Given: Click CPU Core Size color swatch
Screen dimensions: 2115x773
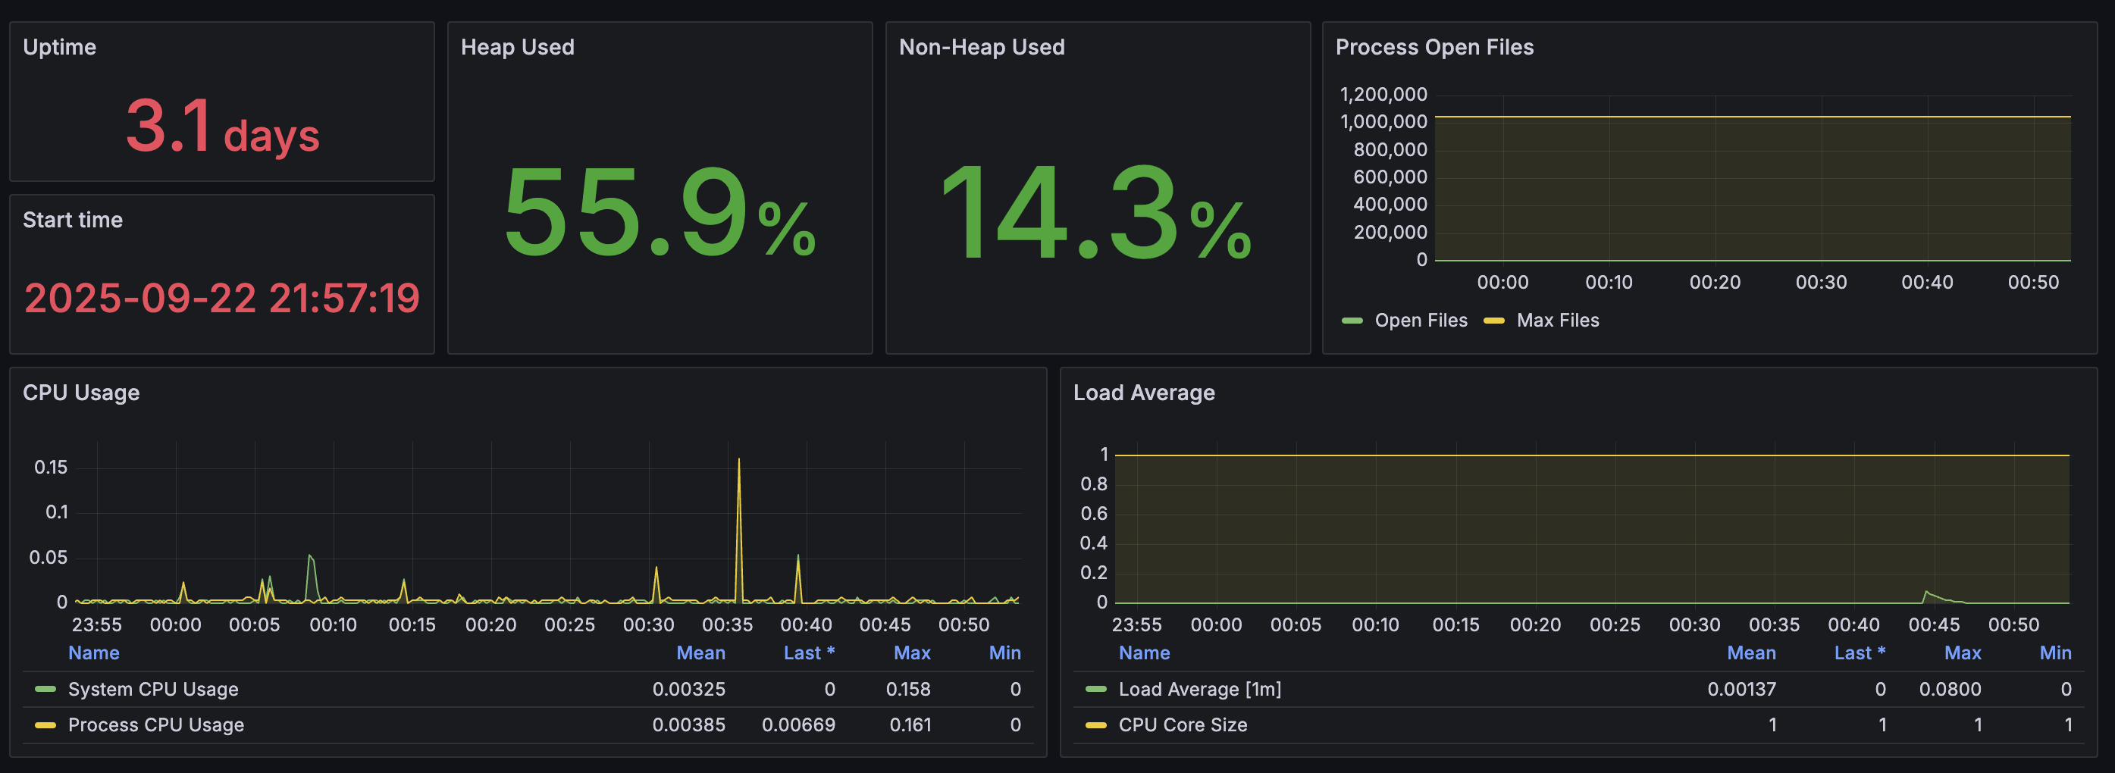Looking at the screenshot, I should [x=1095, y=725].
